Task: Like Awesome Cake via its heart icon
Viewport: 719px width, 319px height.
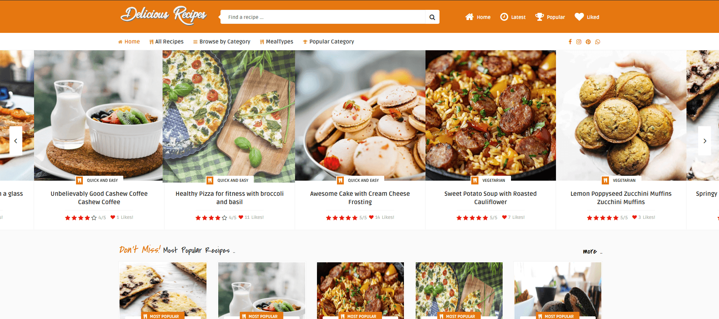Action: [x=371, y=217]
